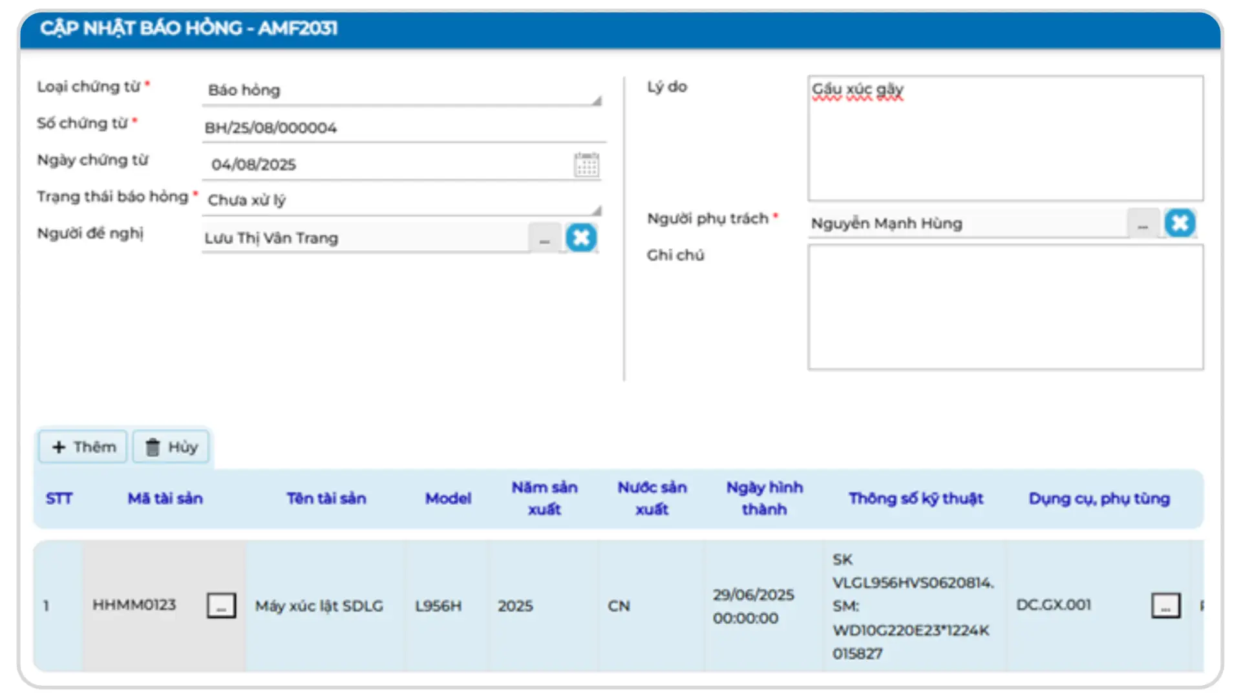Open calendar picker for Ngày chứng từ
Viewport: 1241px width, 698px height.
pos(586,165)
